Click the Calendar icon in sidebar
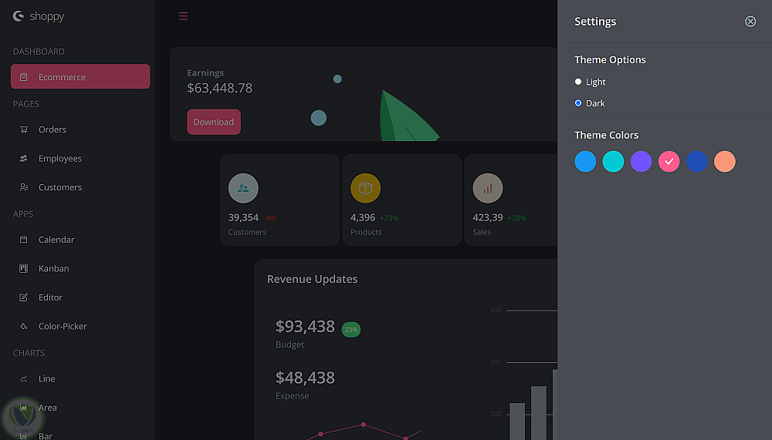 (24, 240)
